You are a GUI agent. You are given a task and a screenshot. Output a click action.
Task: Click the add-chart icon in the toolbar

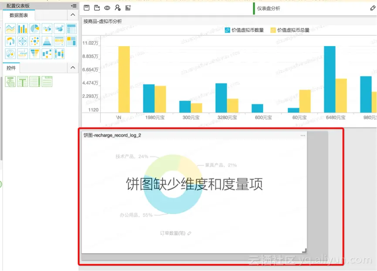pos(128,8)
